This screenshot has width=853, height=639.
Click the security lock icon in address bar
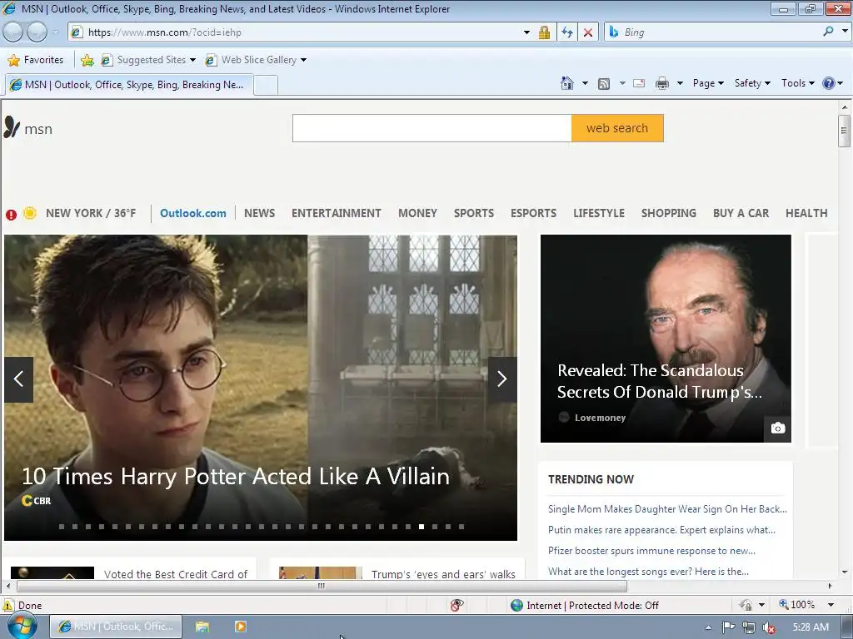click(544, 32)
